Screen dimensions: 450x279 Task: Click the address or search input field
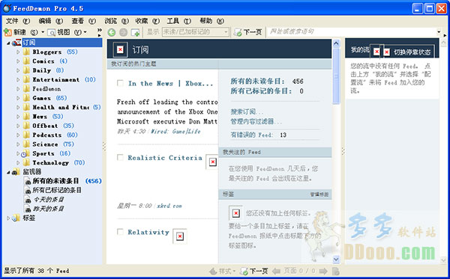point(352,31)
